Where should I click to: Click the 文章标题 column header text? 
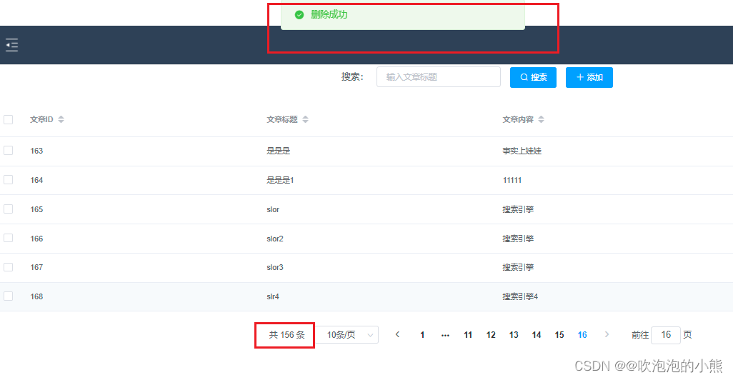tap(282, 120)
